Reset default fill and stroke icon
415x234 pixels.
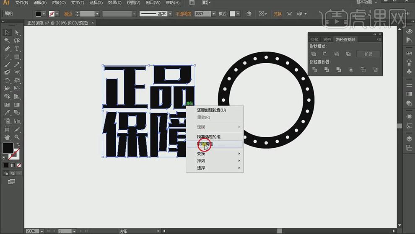pyautogui.click(x=4, y=158)
